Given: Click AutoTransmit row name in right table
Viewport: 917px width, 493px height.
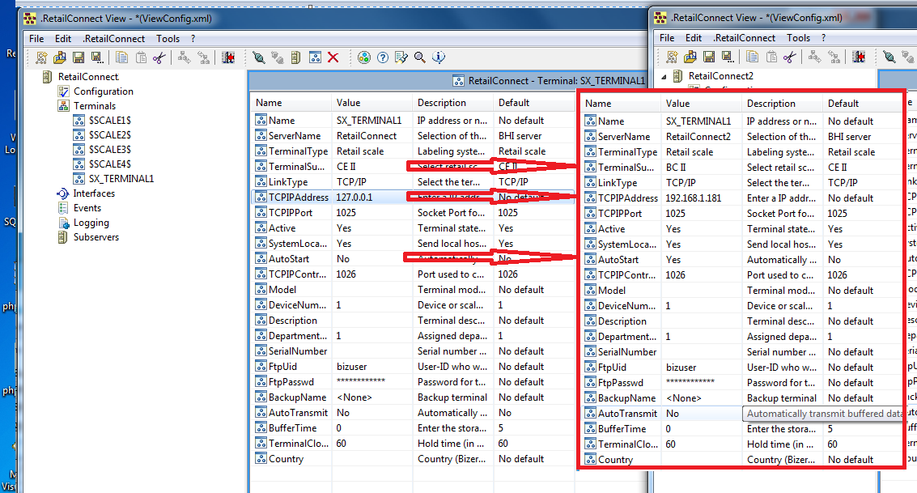Looking at the screenshot, I should tap(627, 414).
